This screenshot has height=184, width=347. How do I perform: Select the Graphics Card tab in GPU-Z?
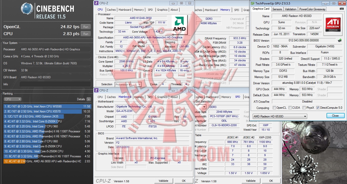(261, 9)
